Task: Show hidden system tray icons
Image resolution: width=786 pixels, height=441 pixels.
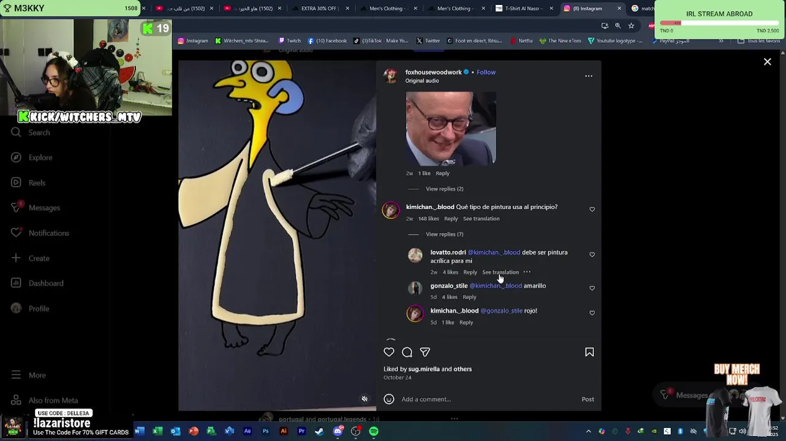Action: click(x=589, y=431)
